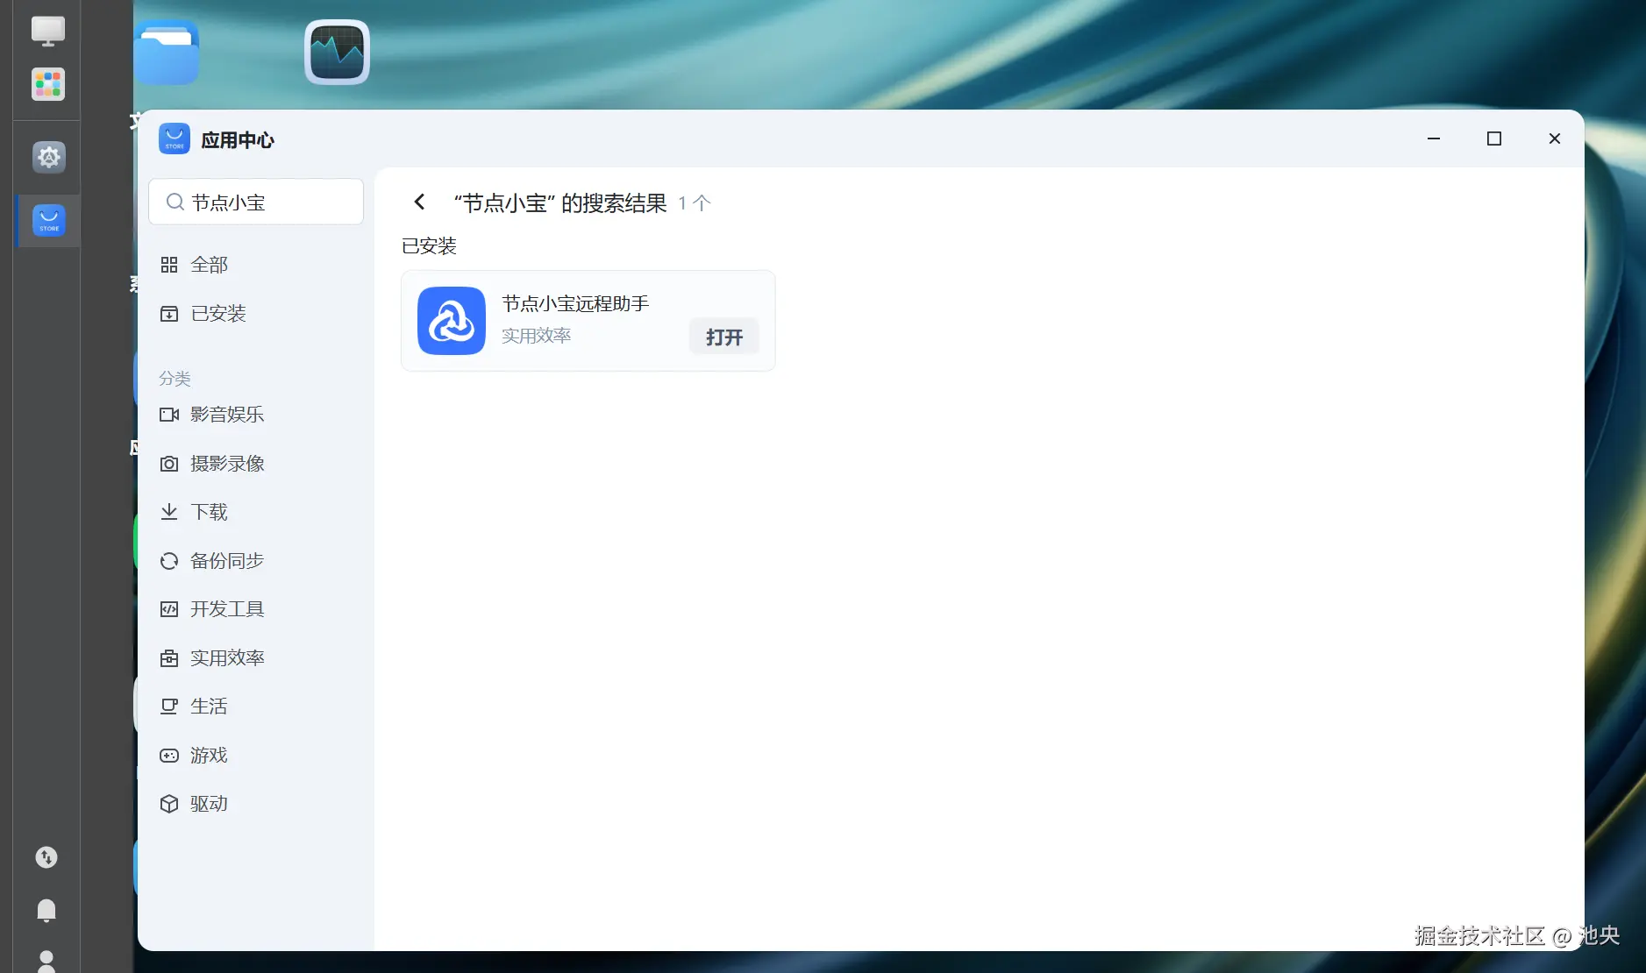Click the monitor icon at top of sidebar

[47, 29]
